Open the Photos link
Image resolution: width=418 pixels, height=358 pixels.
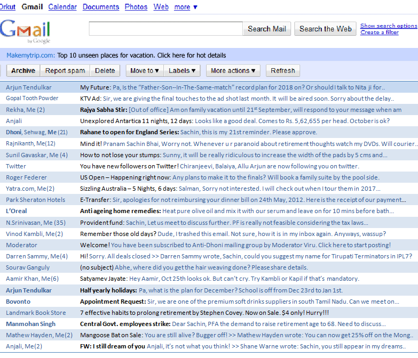point(136,6)
